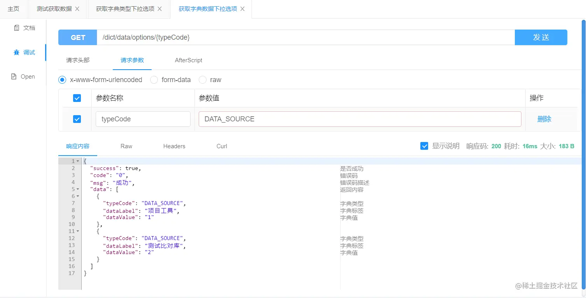
Task: Click the "msg": "成功" line in the response
Action: (112, 182)
